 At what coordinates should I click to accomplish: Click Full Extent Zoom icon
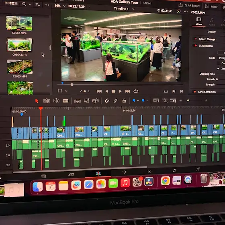(156, 100)
